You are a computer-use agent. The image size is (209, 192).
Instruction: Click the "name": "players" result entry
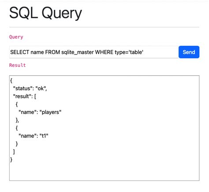tap(40, 112)
